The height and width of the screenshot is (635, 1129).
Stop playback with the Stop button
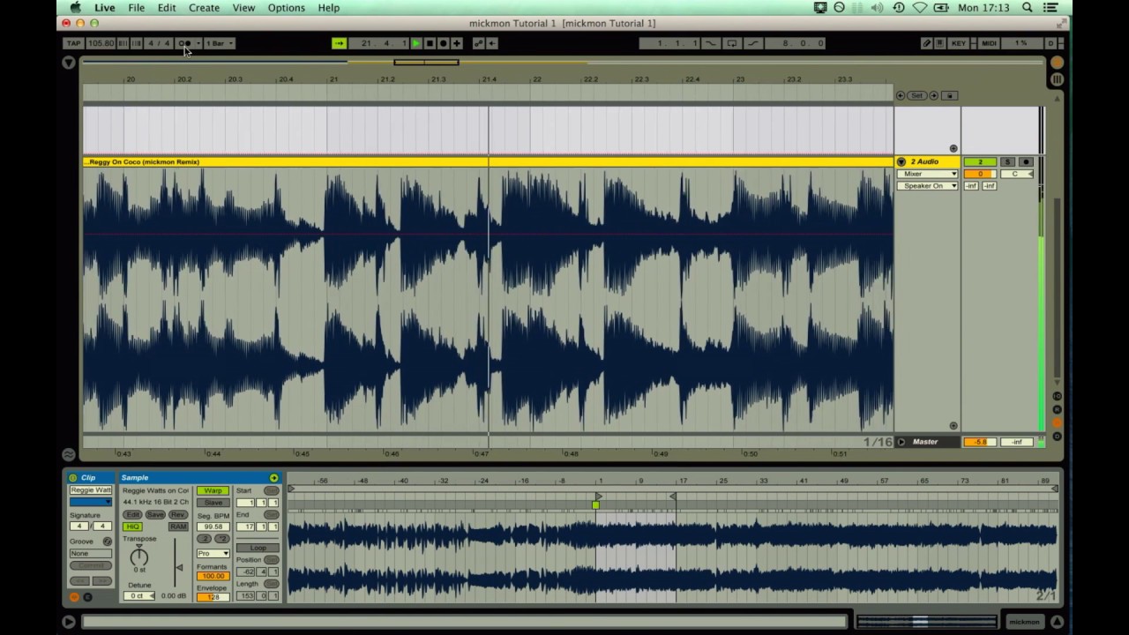pos(430,43)
